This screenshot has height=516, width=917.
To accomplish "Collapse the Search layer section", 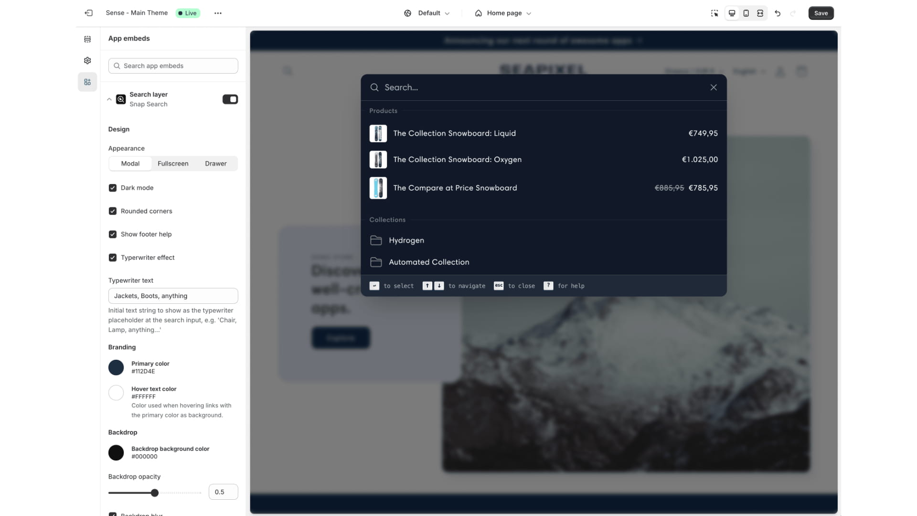I will 109,99.
